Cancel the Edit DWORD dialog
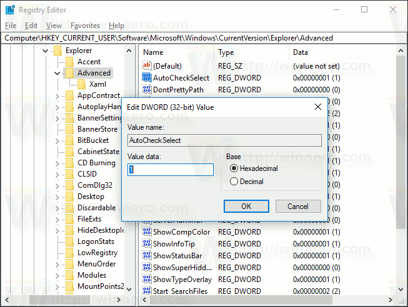The image size is (408, 307). click(x=297, y=206)
